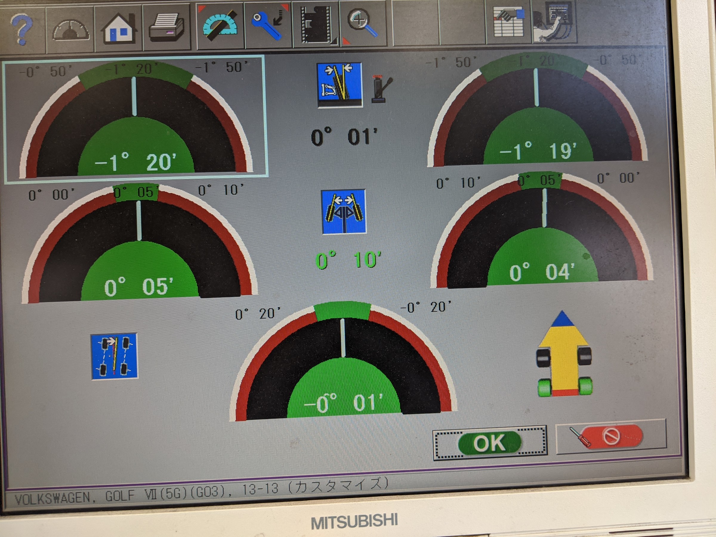Click the blue thrust angle icon
716x537 pixels.
pyautogui.click(x=115, y=356)
